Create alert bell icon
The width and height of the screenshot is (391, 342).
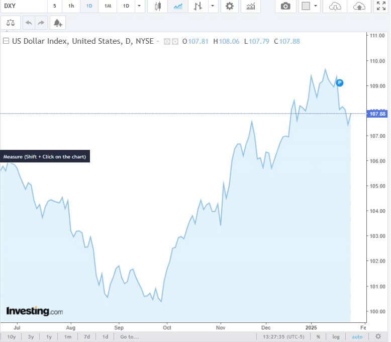point(58,23)
